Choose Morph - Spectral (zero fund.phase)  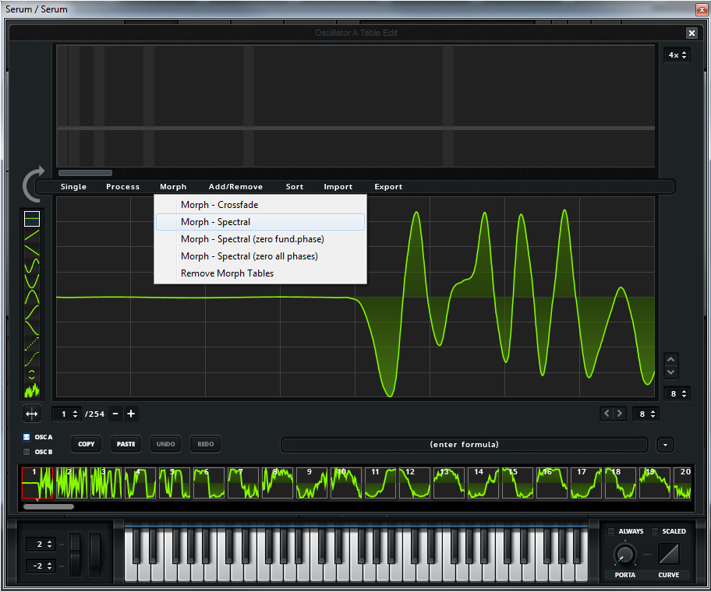[x=260, y=239]
